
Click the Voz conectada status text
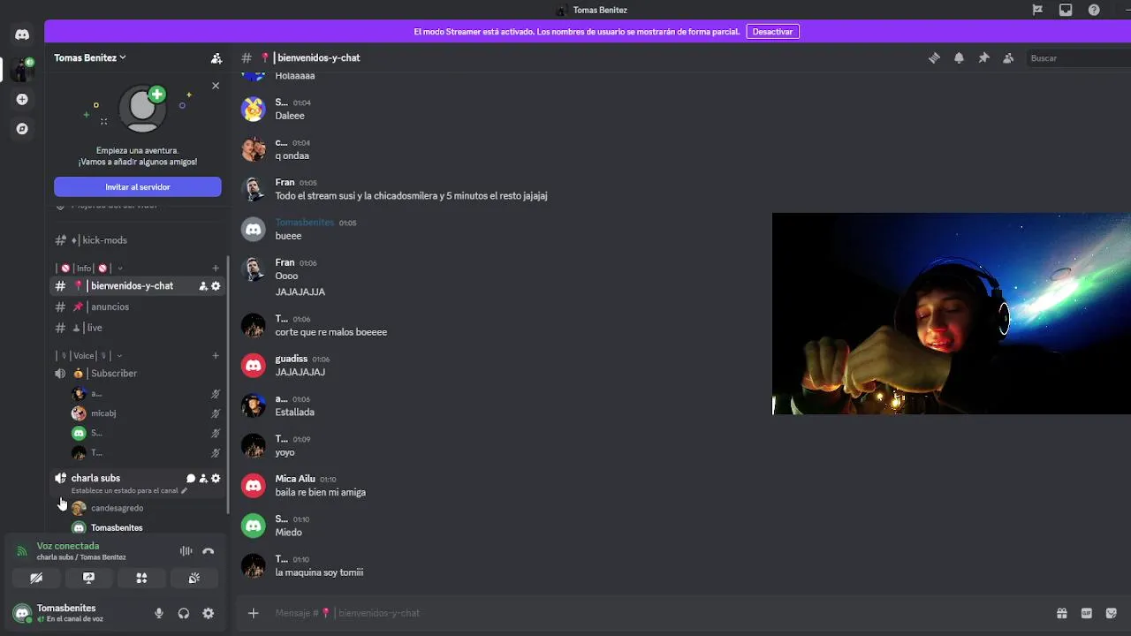click(68, 546)
